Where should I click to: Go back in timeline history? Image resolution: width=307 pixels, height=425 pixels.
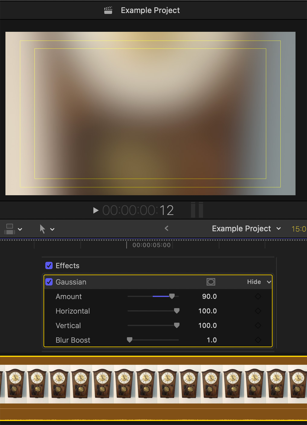coord(166,229)
